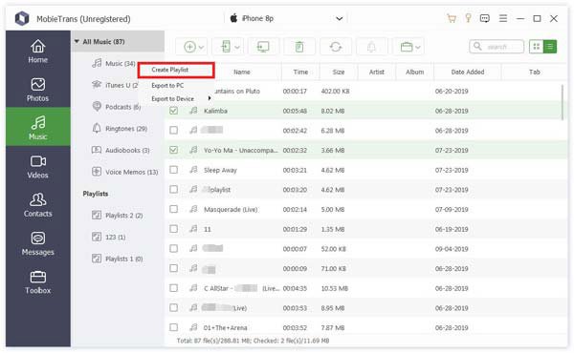
Task: Click the Refresh toolbar icon
Action: [x=336, y=47]
